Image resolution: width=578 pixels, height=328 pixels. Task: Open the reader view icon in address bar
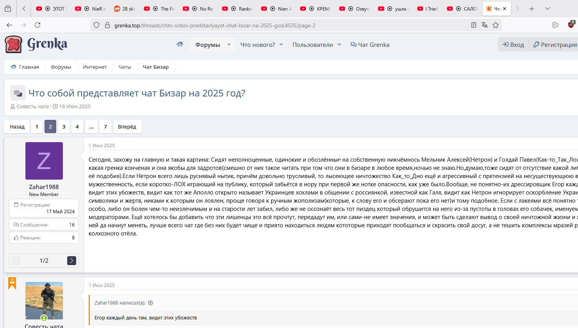click(474, 25)
